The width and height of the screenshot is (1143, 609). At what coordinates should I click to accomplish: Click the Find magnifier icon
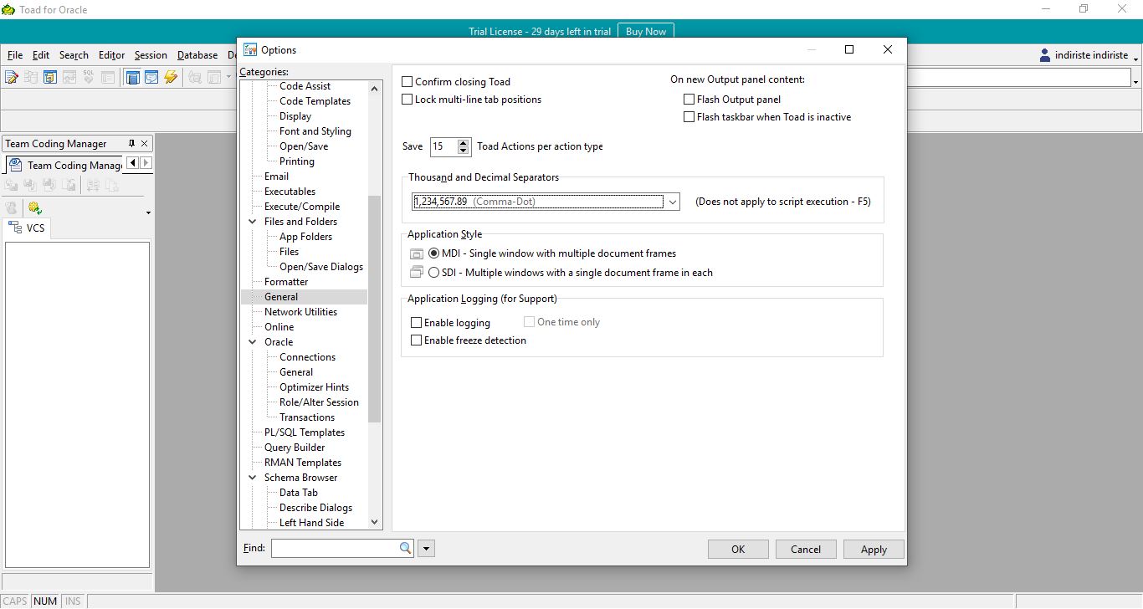click(405, 548)
